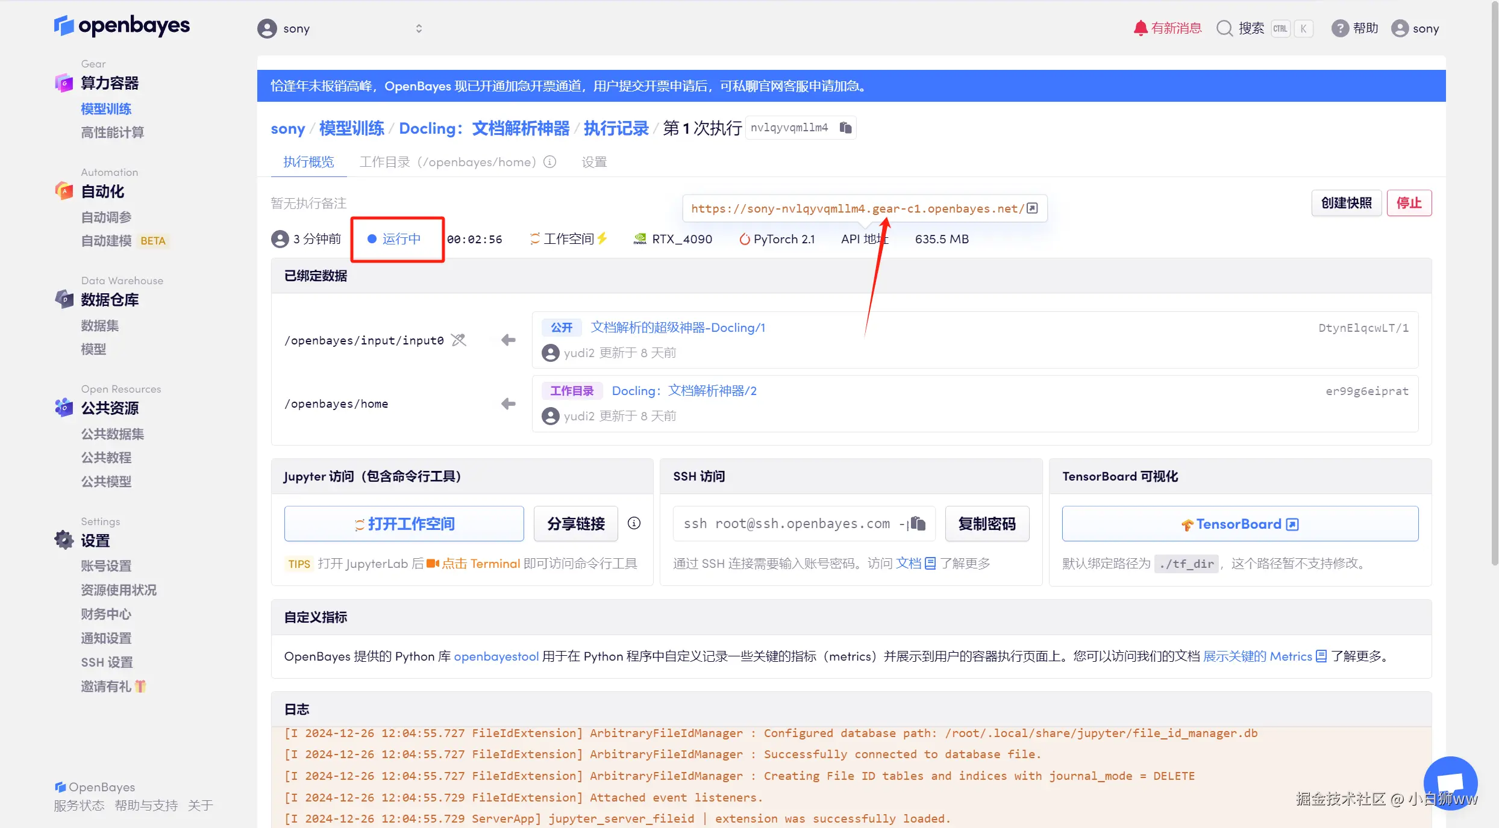Open the API URL external link icon
The height and width of the screenshot is (828, 1499).
point(1032,208)
